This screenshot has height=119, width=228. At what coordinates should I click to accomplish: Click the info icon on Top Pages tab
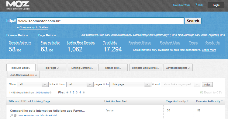tap(58, 68)
